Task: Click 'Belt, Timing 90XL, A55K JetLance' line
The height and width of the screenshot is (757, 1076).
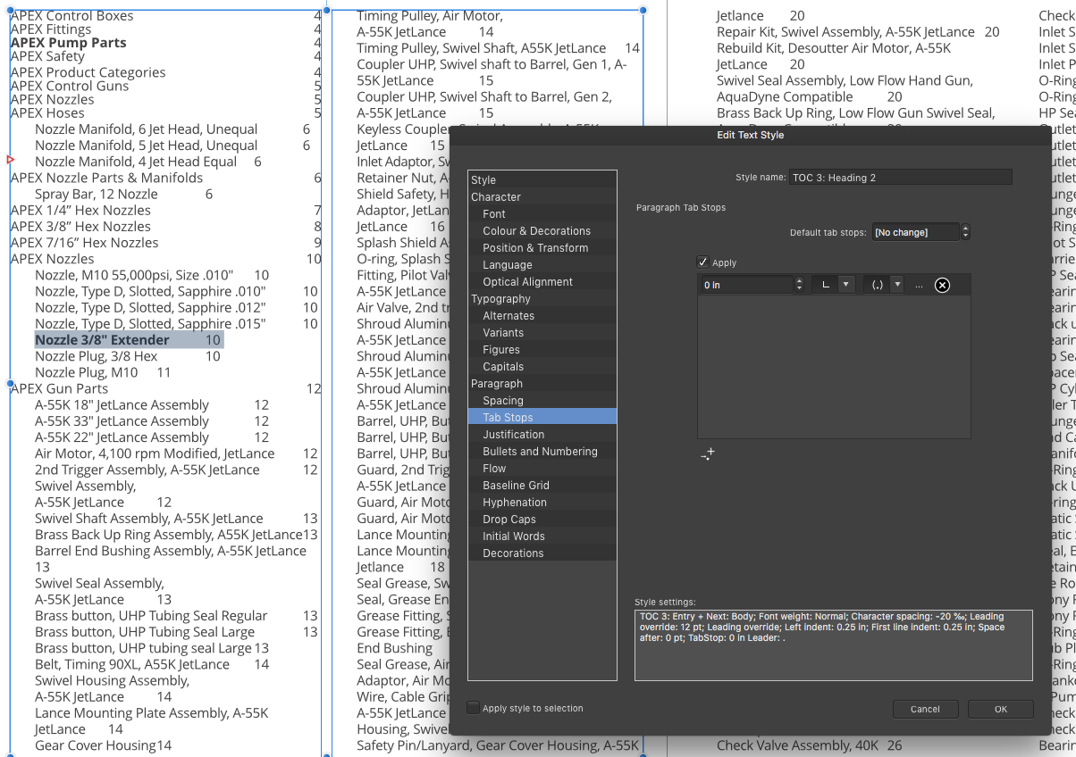Action: 132,664
